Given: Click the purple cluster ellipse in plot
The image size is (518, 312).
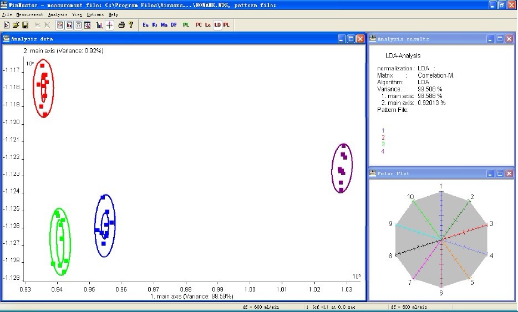Looking at the screenshot, I should click(x=342, y=168).
